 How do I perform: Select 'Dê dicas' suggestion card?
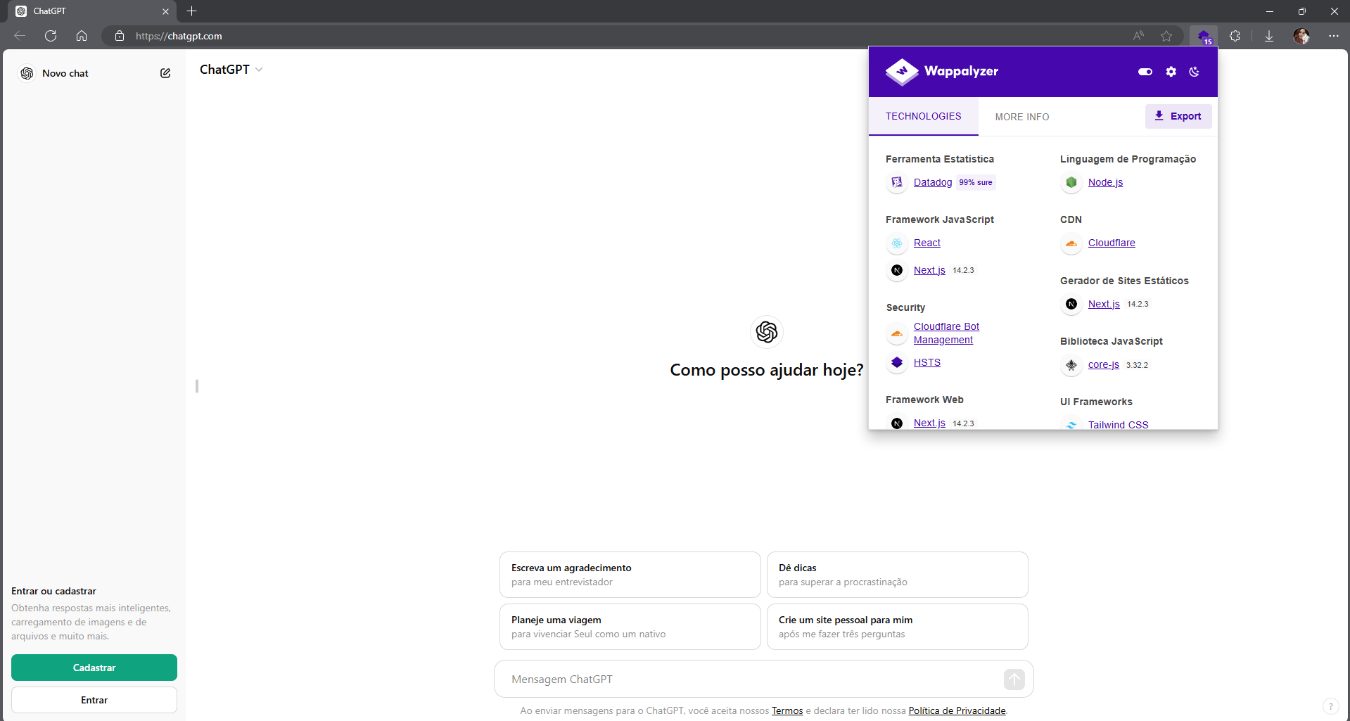click(898, 575)
